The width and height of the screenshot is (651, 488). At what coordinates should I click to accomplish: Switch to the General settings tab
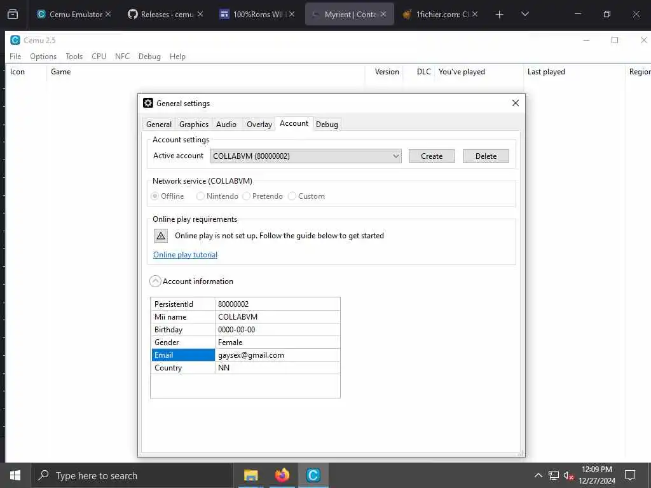158,125
